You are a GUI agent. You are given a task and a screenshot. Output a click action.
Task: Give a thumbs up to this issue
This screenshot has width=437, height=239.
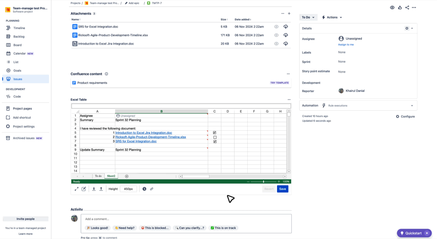400,7
